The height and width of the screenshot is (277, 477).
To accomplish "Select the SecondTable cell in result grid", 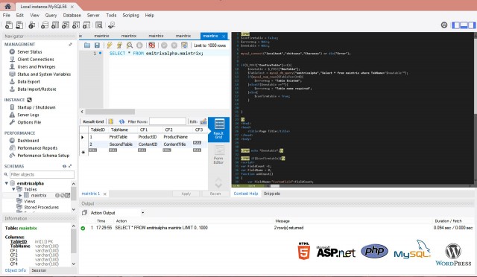I will [121, 144].
